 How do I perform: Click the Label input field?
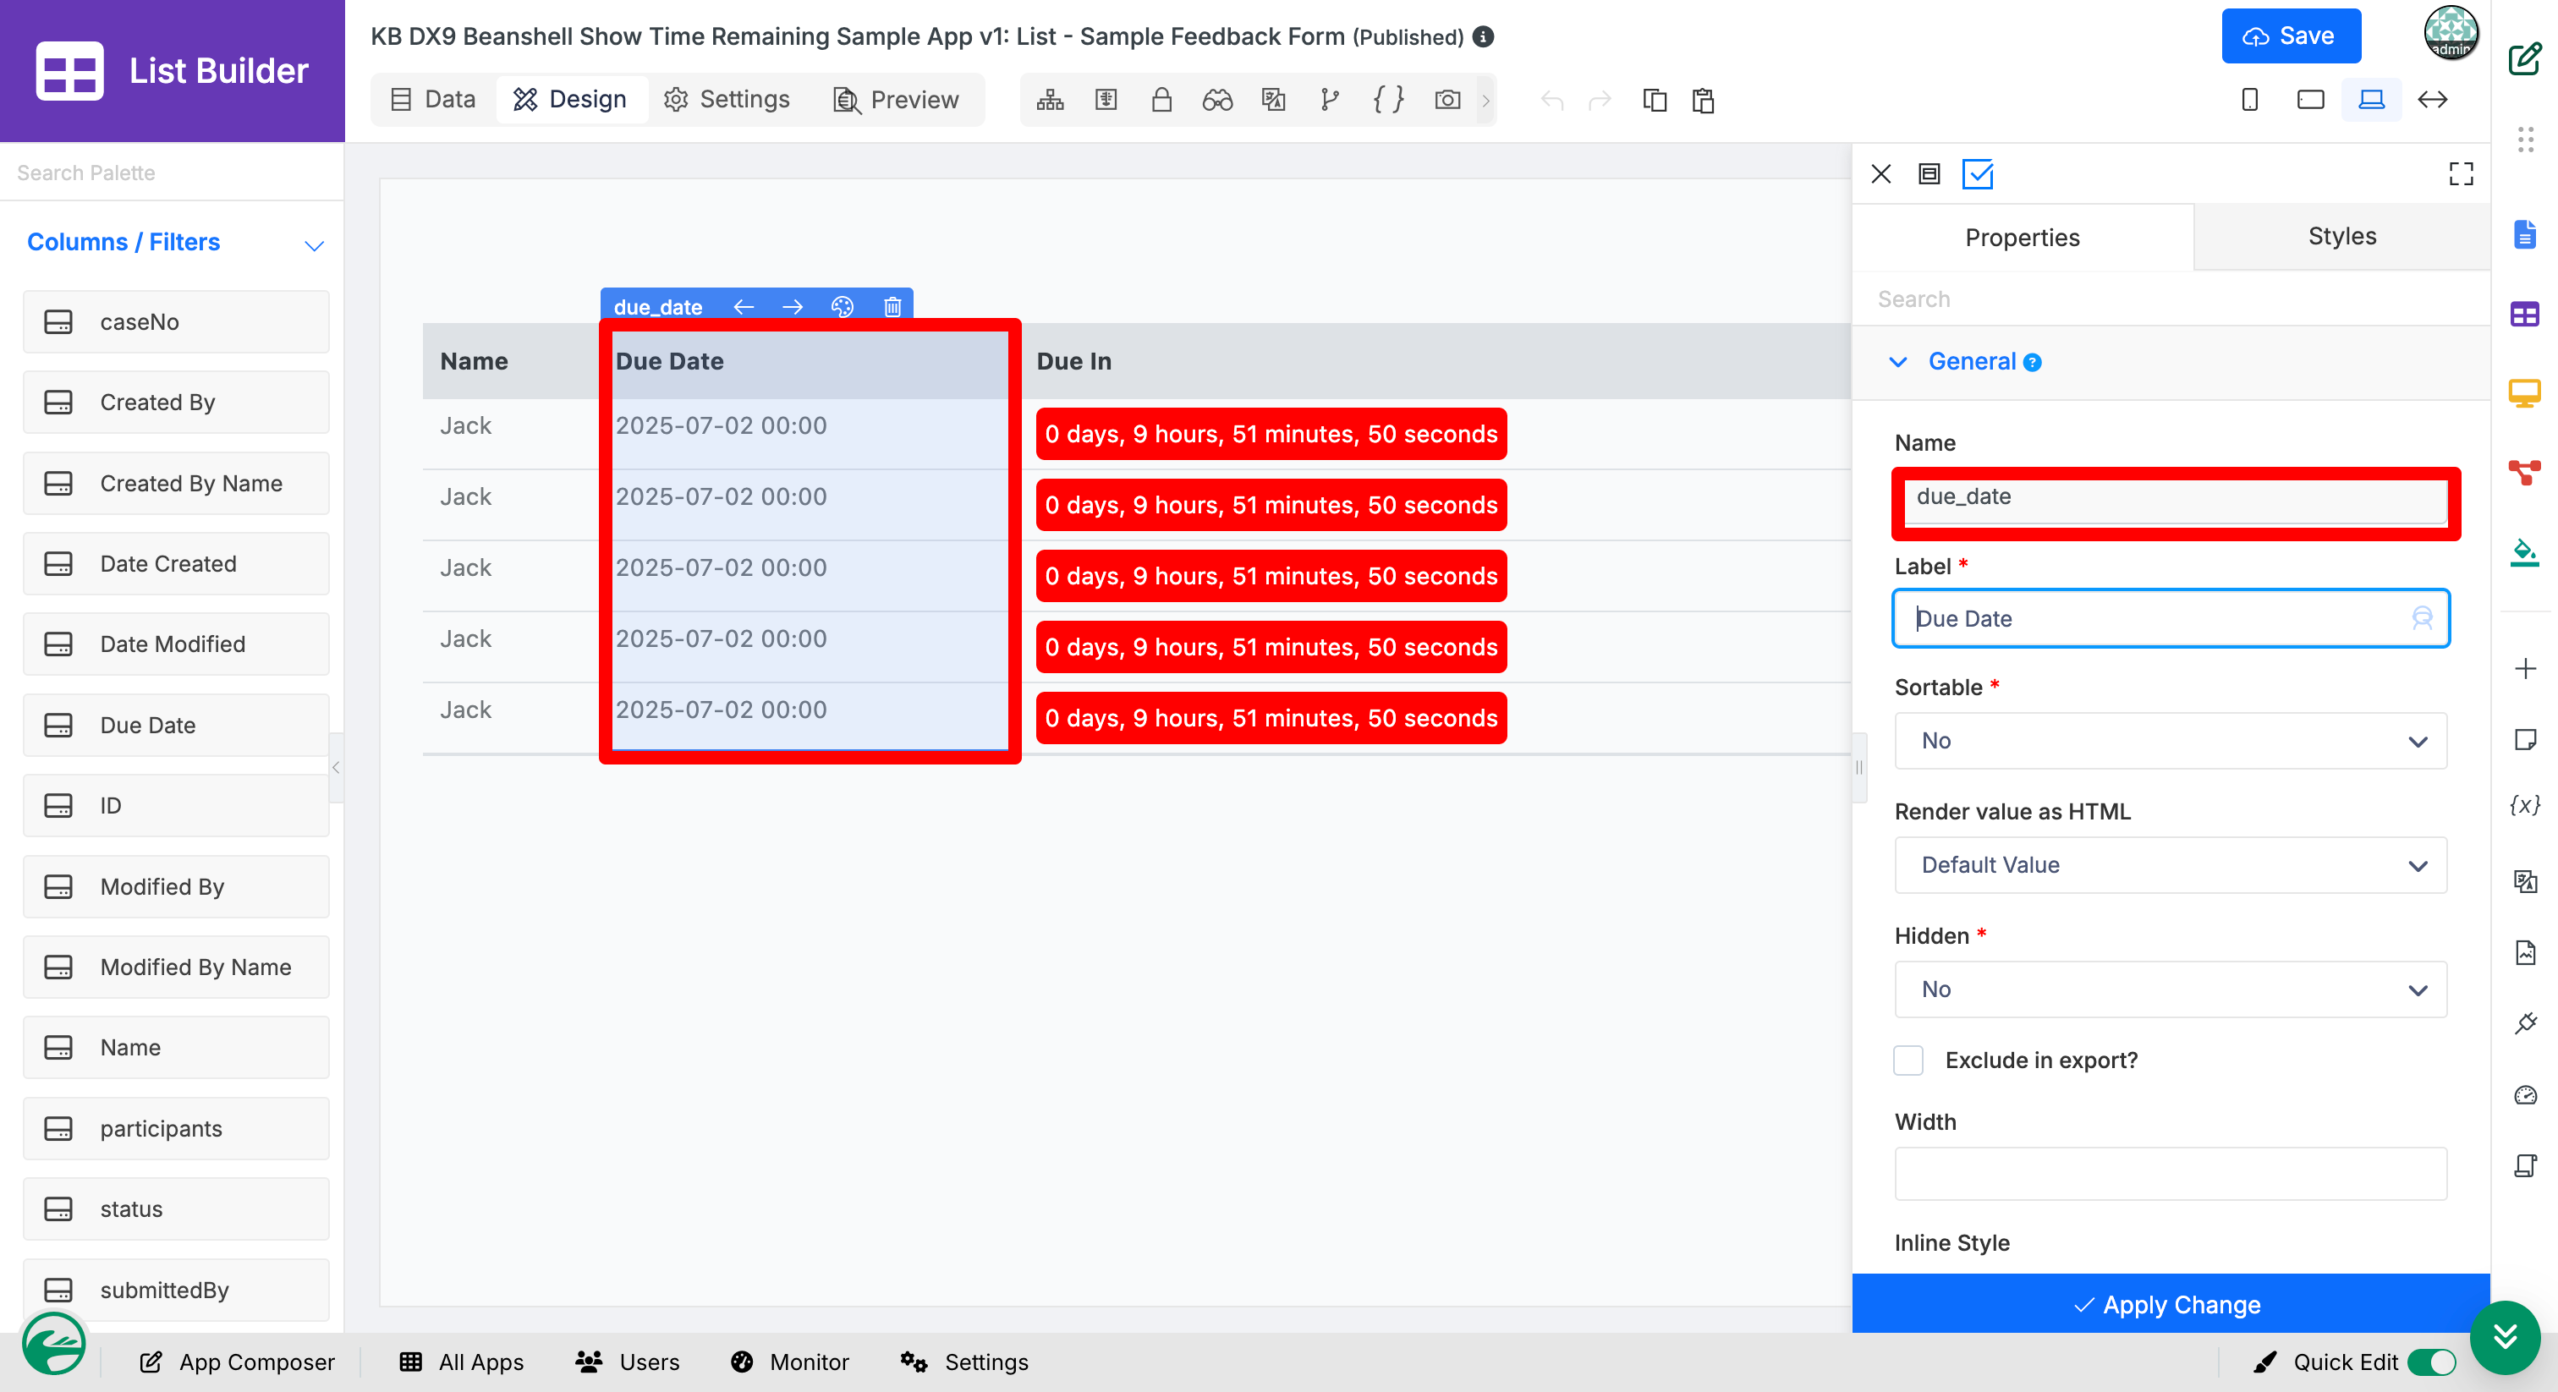2170,618
